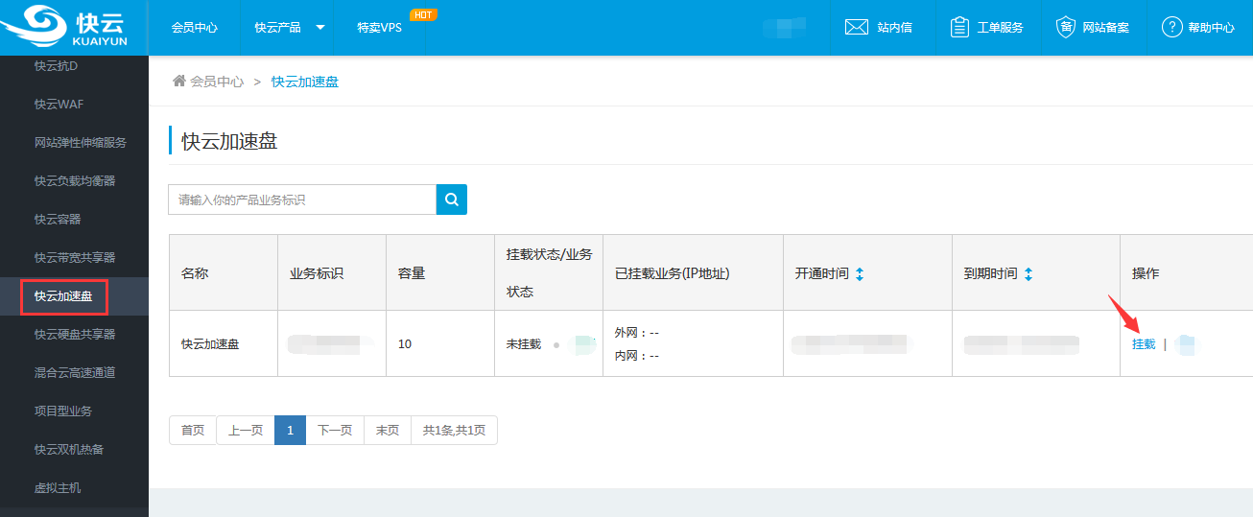Select page 1 in pagination
Viewport: 1253px width, 517px height.
point(290,431)
